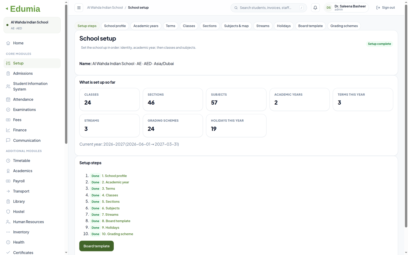
Task: Click the sidebar scrollbar
Action: (66, 74)
